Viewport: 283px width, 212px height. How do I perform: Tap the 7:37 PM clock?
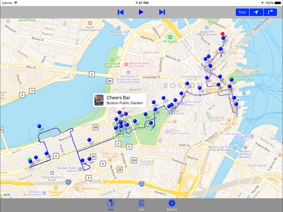(x=142, y=3)
